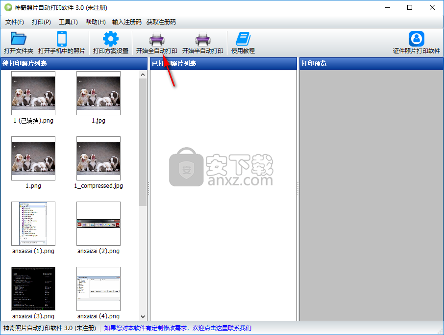The width and height of the screenshot is (444, 335).
Task: Click file name label 1 (已转换).png
Action: pos(33,121)
